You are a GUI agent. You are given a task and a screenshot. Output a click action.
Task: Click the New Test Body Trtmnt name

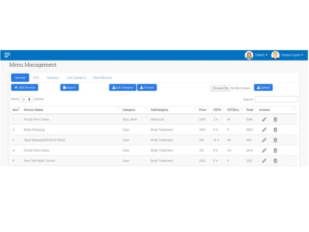coord(40,161)
